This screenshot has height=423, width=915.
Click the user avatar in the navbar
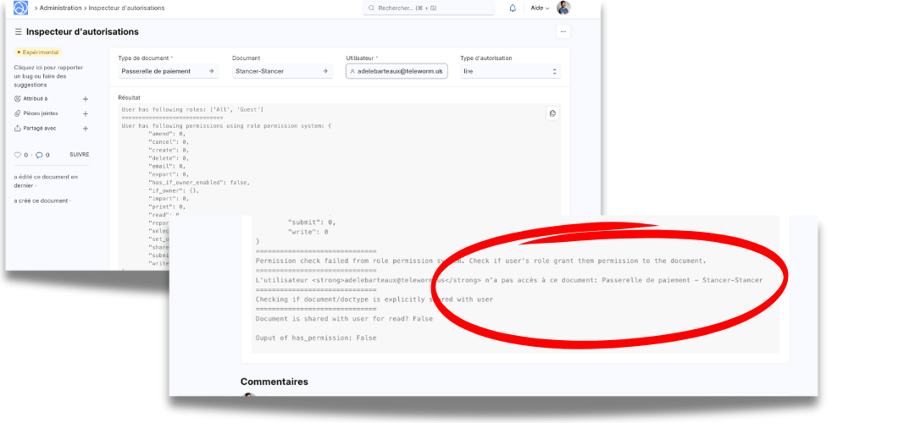pyautogui.click(x=563, y=8)
